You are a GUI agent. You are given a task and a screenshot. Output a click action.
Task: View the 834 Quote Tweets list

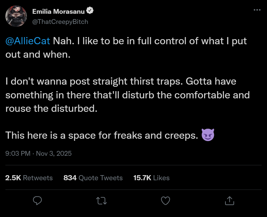coord(93,178)
